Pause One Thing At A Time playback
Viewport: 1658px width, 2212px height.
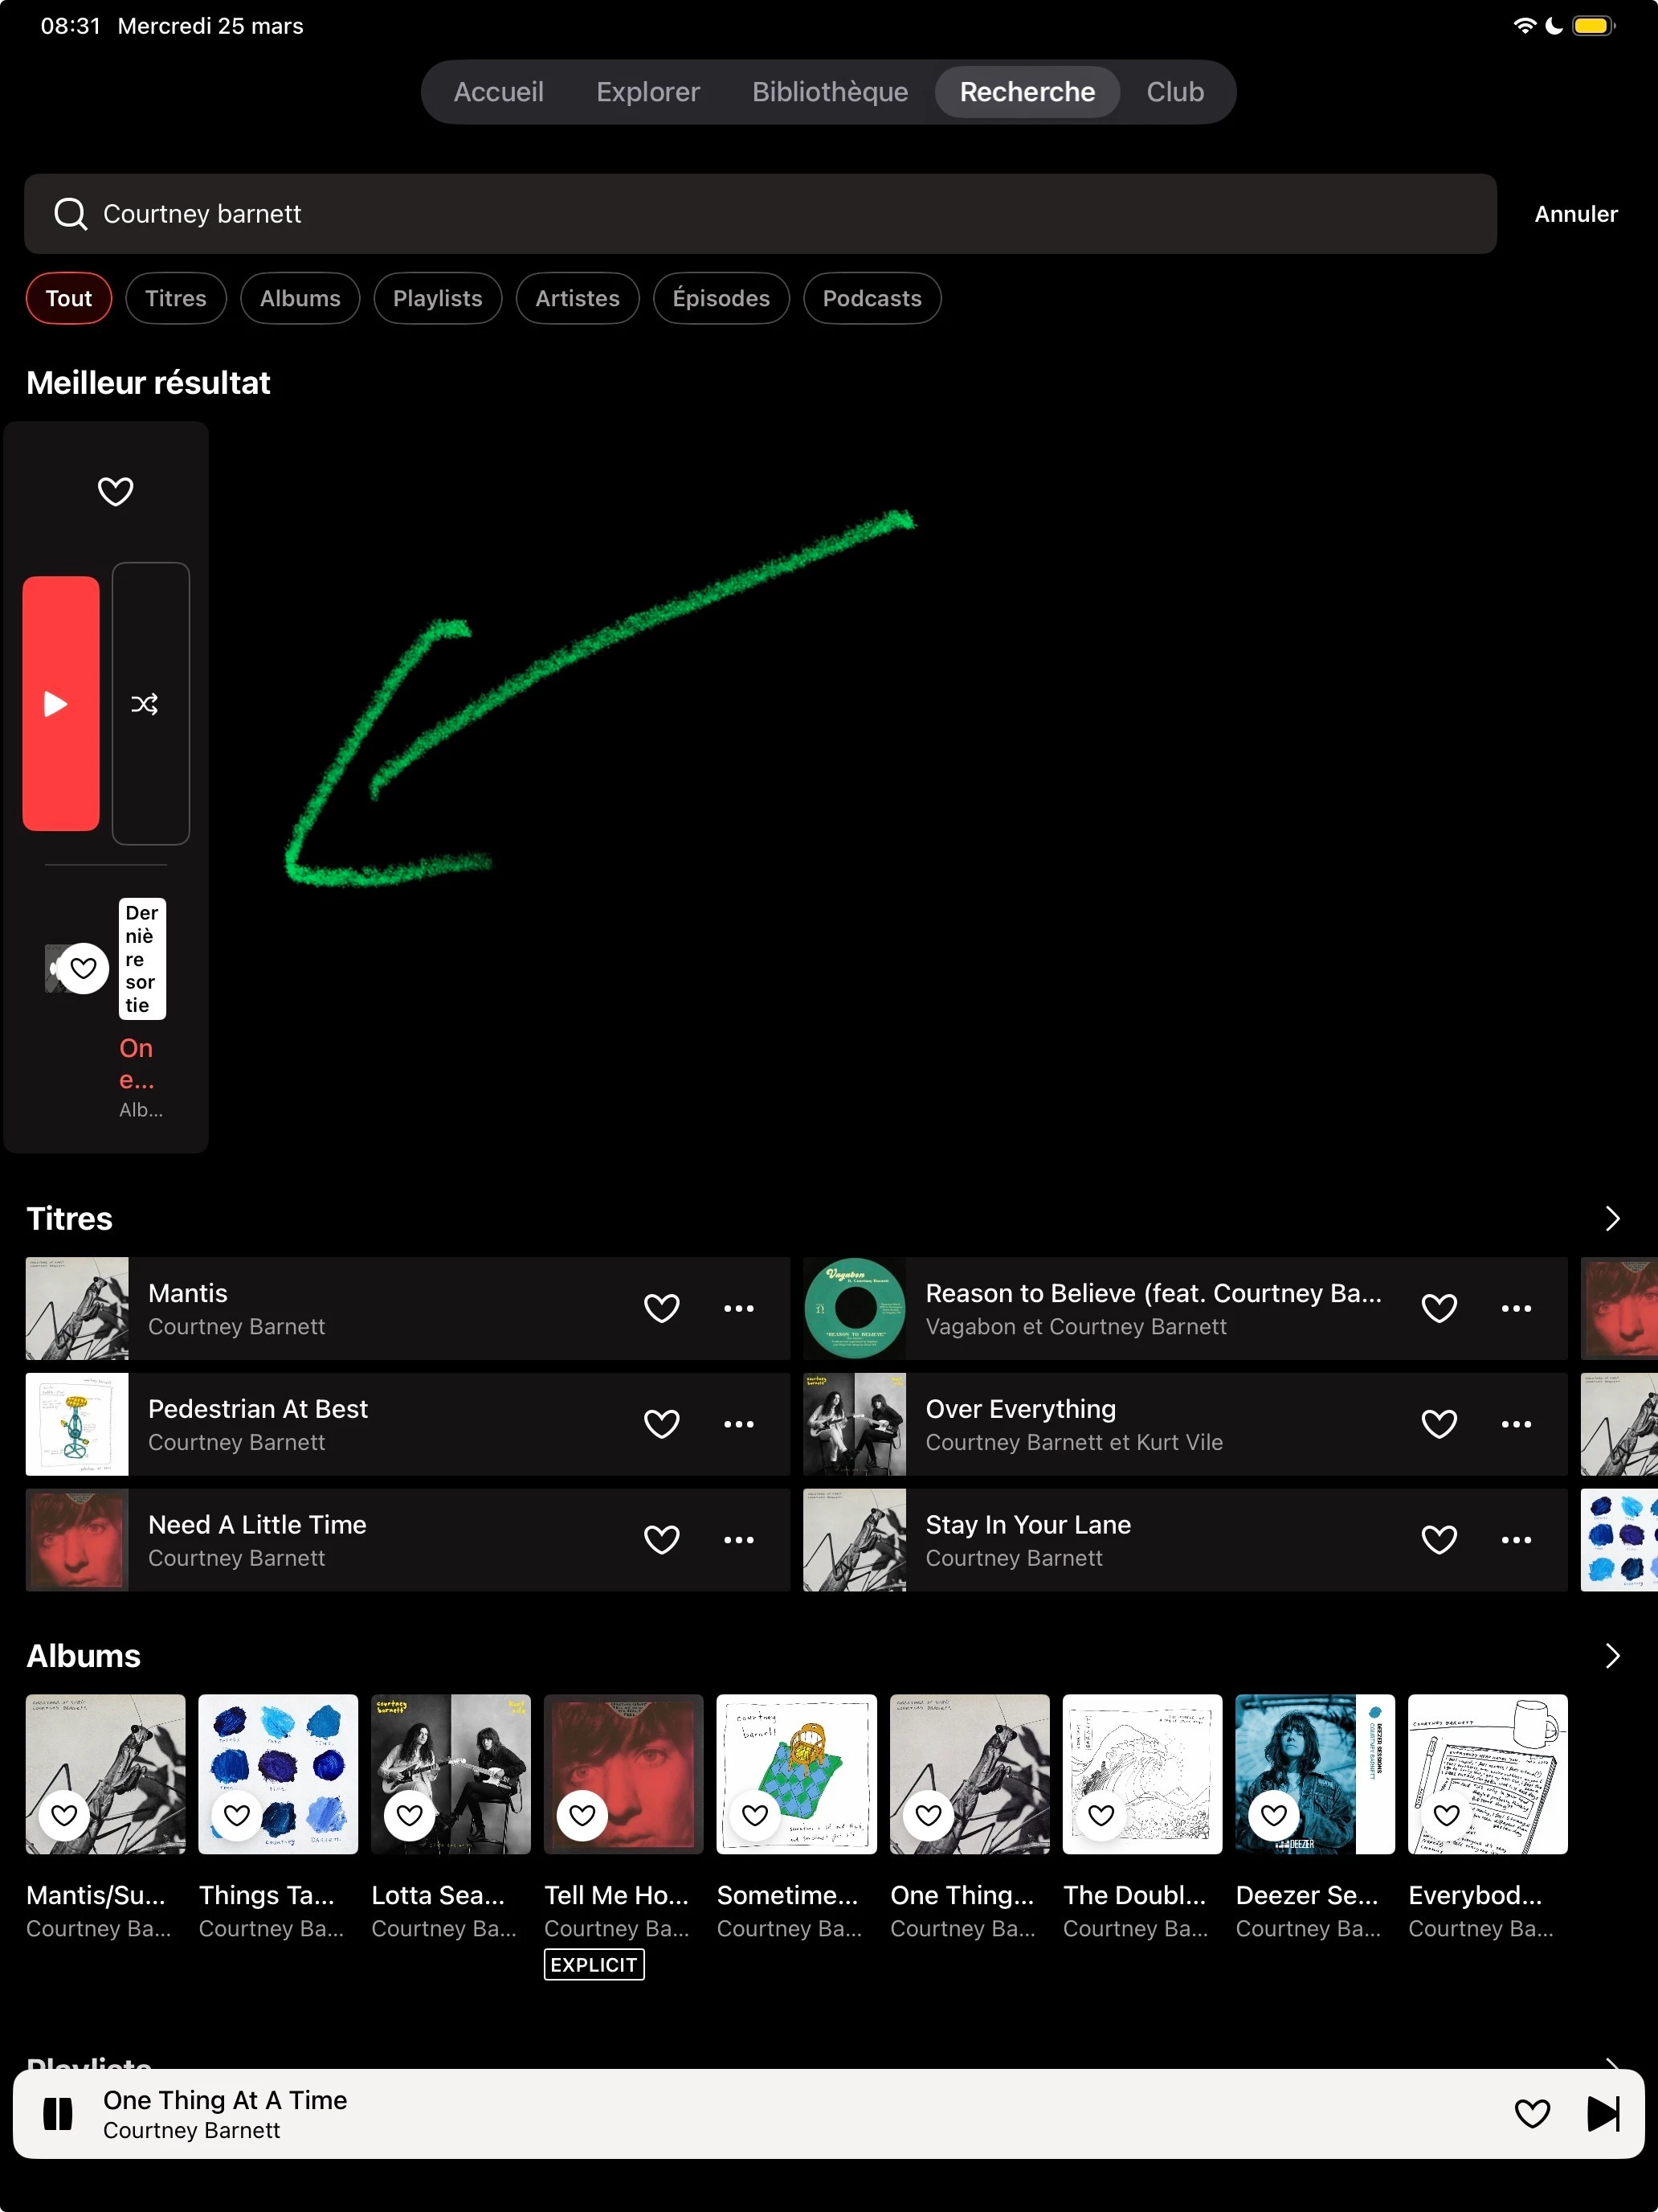[x=58, y=2113]
